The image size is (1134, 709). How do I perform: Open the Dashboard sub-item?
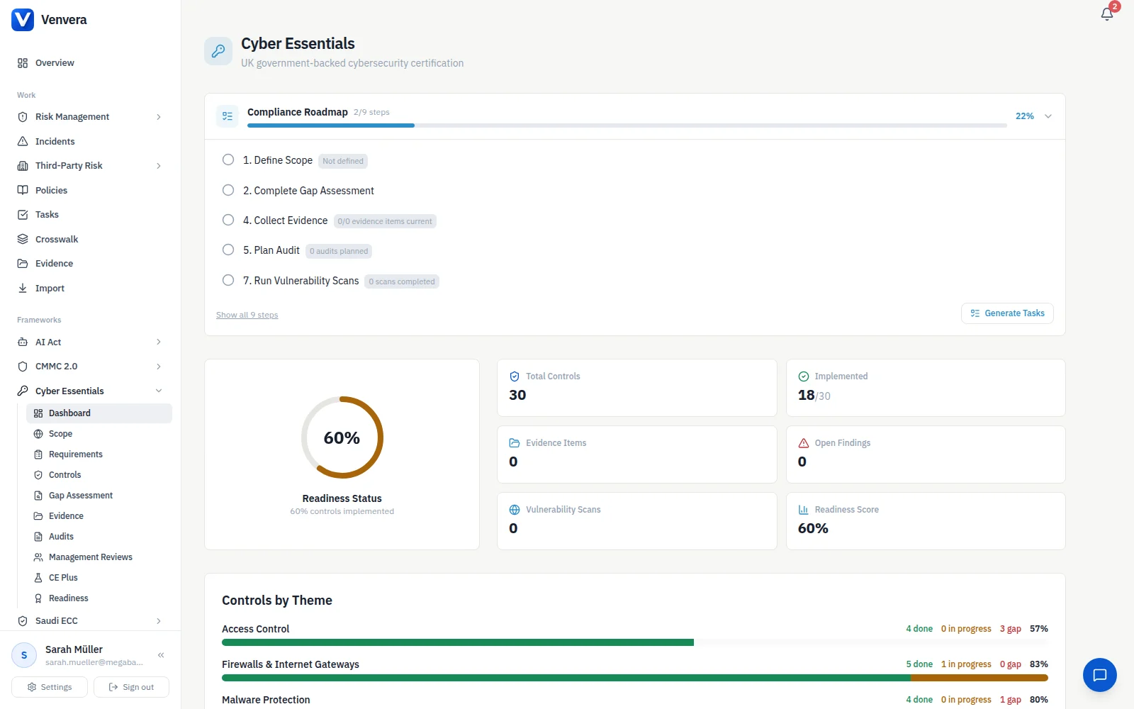pyautogui.click(x=99, y=413)
